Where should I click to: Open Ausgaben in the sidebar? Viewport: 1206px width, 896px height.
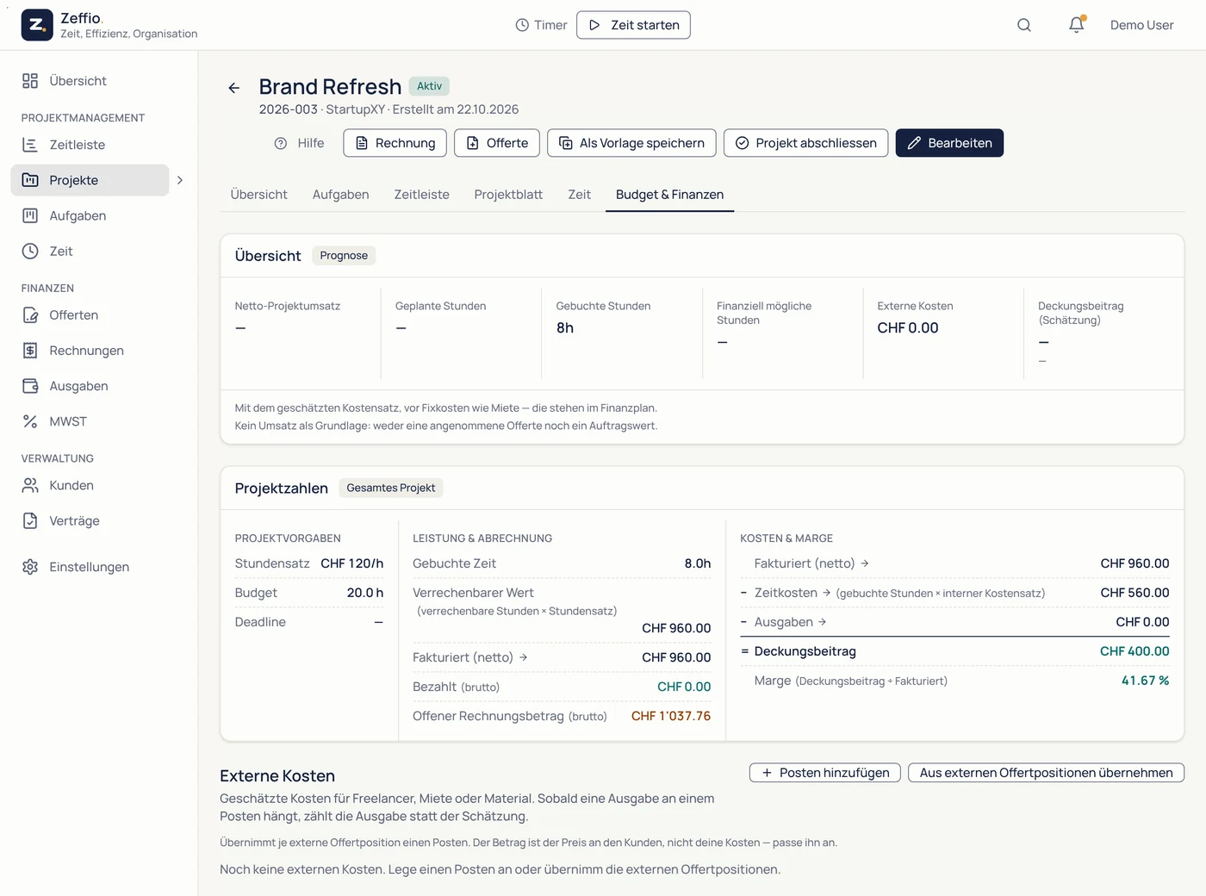90,386
